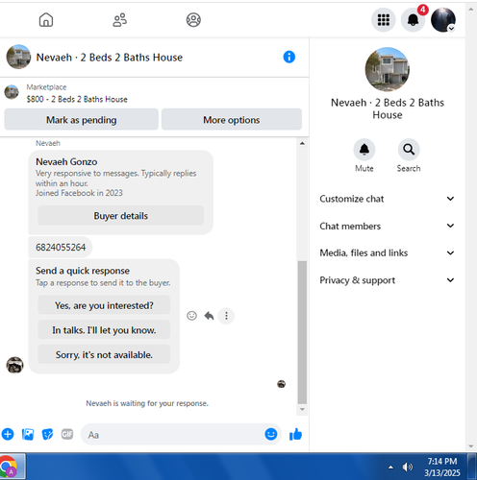477x480 pixels.
Task: Click the Nevaeh Gonzo name in card
Action: point(66,161)
